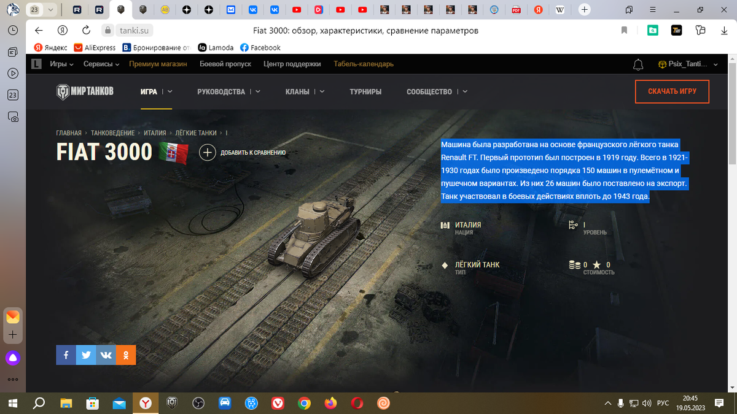Open the mail envelope icon in the browser sidebar
This screenshot has height=414, width=737.
click(13, 317)
